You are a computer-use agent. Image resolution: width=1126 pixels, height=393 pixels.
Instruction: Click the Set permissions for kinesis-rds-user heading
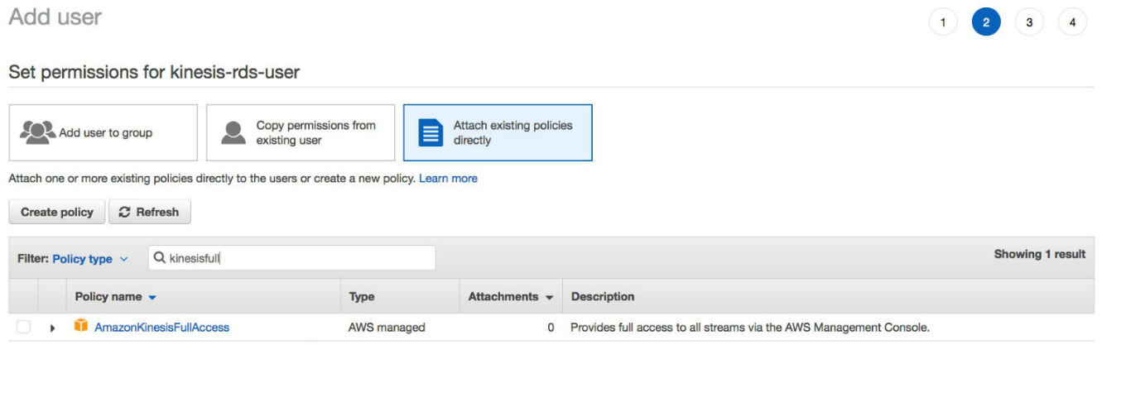(154, 72)
